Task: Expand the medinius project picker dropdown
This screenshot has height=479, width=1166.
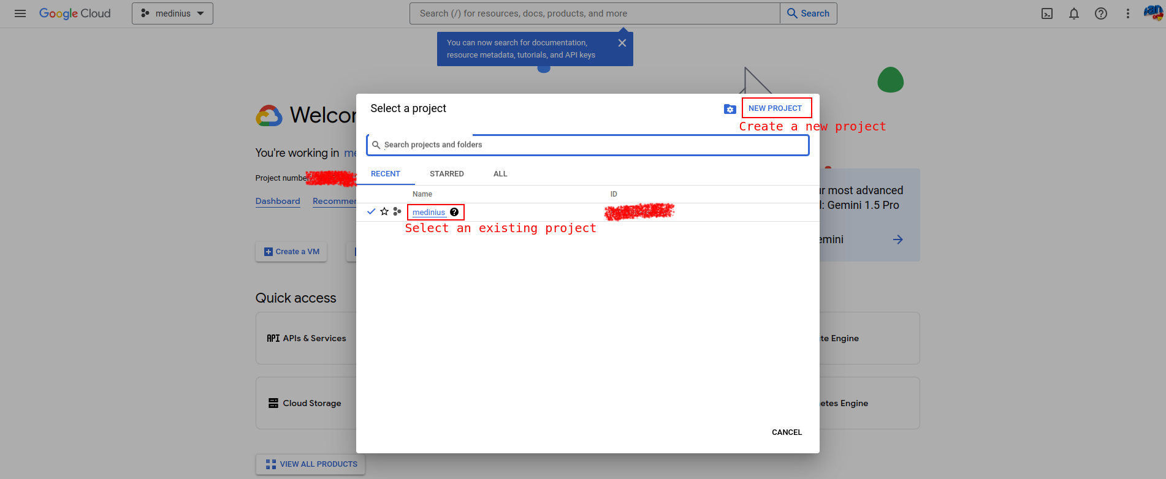Action: [x=172, y=13]
